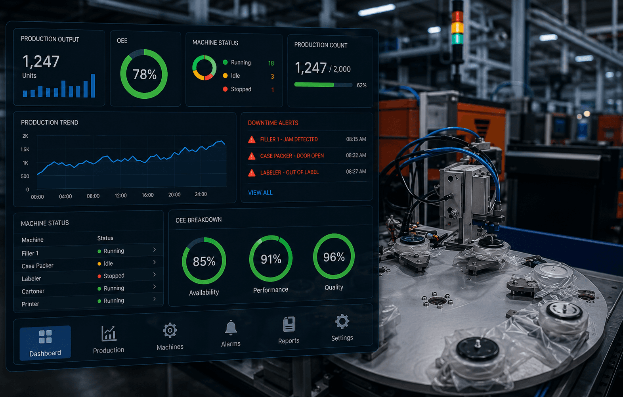Click the Machine column header
623x397 pixels.
point(32,240)
